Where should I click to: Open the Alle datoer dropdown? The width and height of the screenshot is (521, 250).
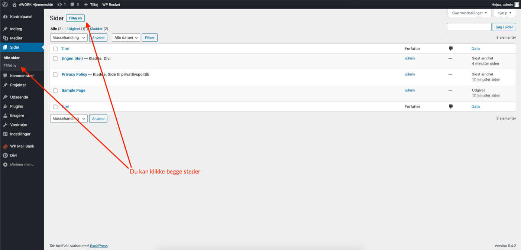pyautogui.click(x=126, y=38)
